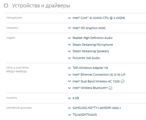The width and height of the screenshot is (146, 120).
Task: Click the chip icon beside Устройства и драйверы
Action: point(6,6)
